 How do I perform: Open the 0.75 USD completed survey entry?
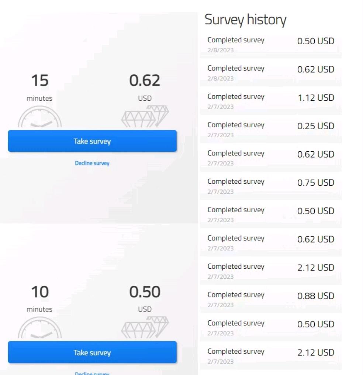pos(271,186)
